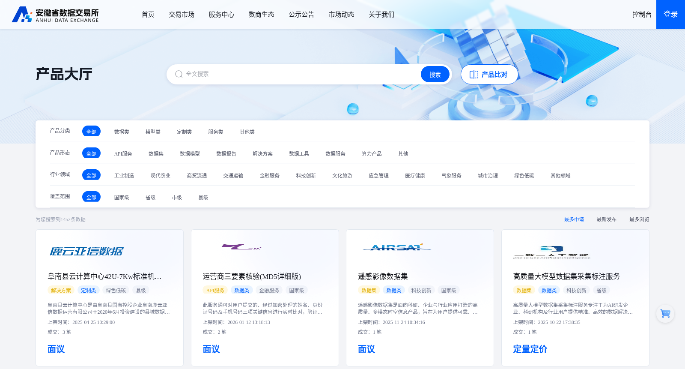Filter coverage by 国家级
The width and height of the screenshot is (685, 369).
(x=122, y=197)
